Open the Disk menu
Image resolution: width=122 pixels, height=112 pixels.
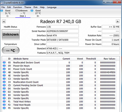(x=35, y=7)
